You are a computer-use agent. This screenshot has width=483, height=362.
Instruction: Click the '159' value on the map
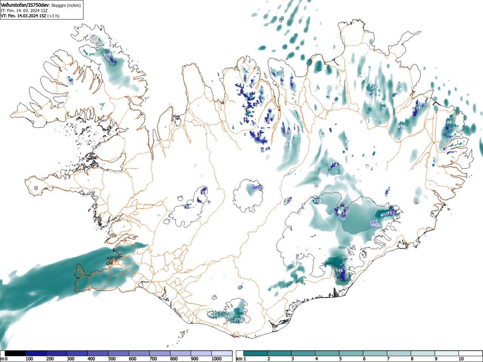point(187,207)
